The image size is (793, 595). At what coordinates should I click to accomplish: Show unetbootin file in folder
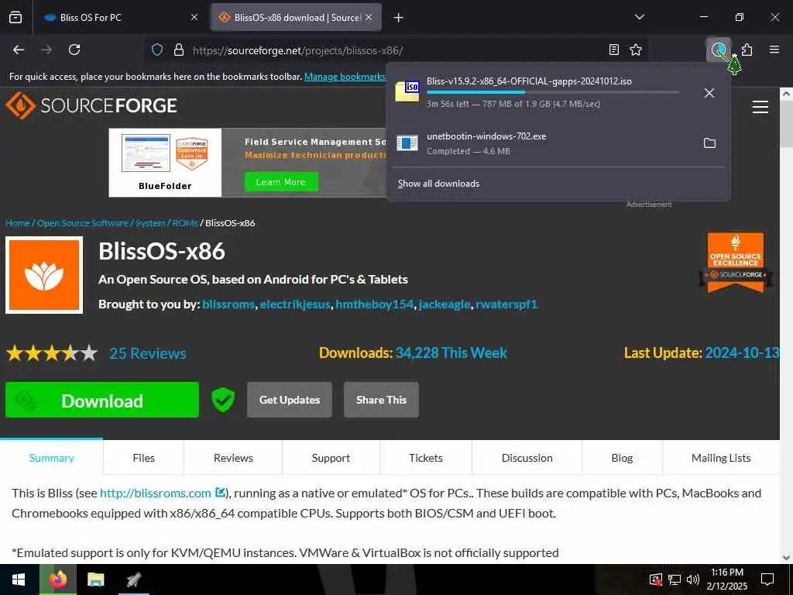[x=709, y=143]
